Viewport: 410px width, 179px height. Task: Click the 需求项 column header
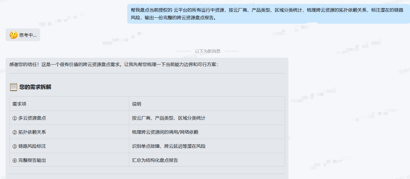(x=69, y=104)
